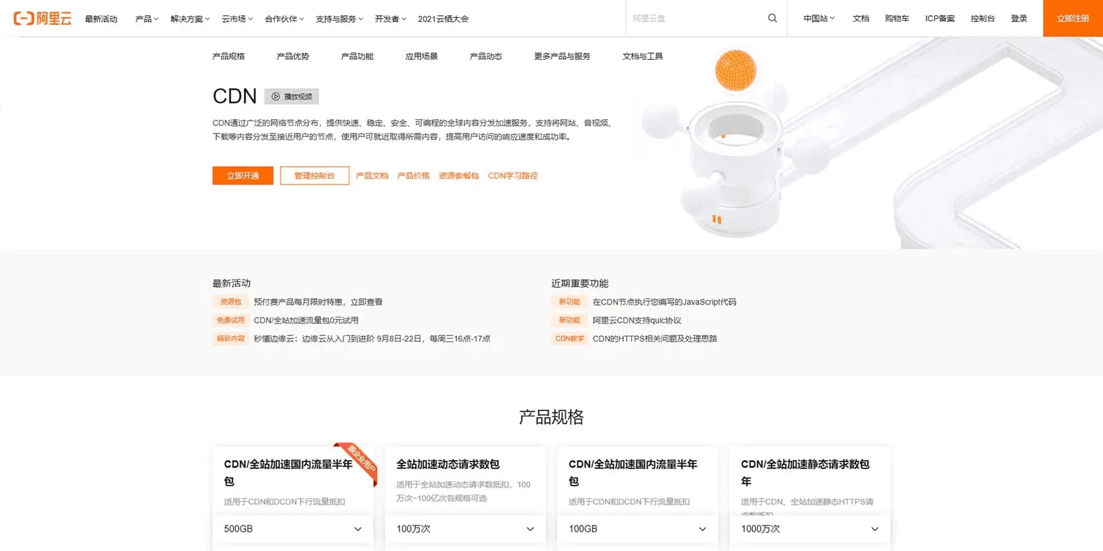Open the 2021云栖大会 link
This screenshot has height=551, width=1103.
[443, 19]
